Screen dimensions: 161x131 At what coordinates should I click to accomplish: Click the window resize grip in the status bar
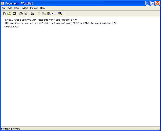pos(159,129)
